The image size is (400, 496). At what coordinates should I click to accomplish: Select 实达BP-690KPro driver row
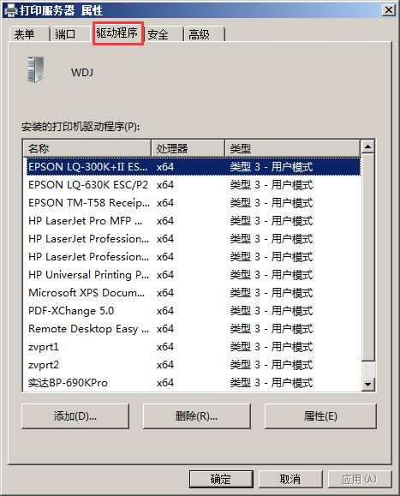point(194,383)
